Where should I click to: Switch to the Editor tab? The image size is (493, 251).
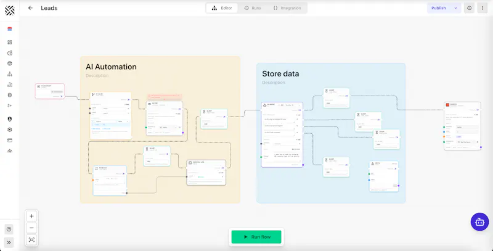click(222, 8)
